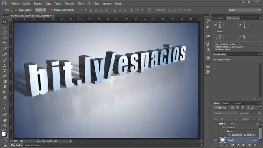The height and width of the screenshot is (148, 263).
Task: Select the Healing Brush tool
Action: coord(5,55)
